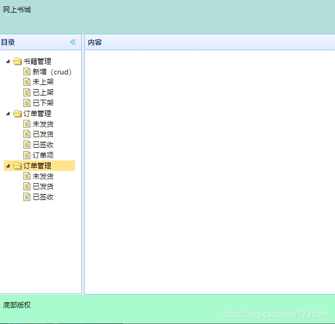Open the 已上架 tree item

(x=43, y=92)
